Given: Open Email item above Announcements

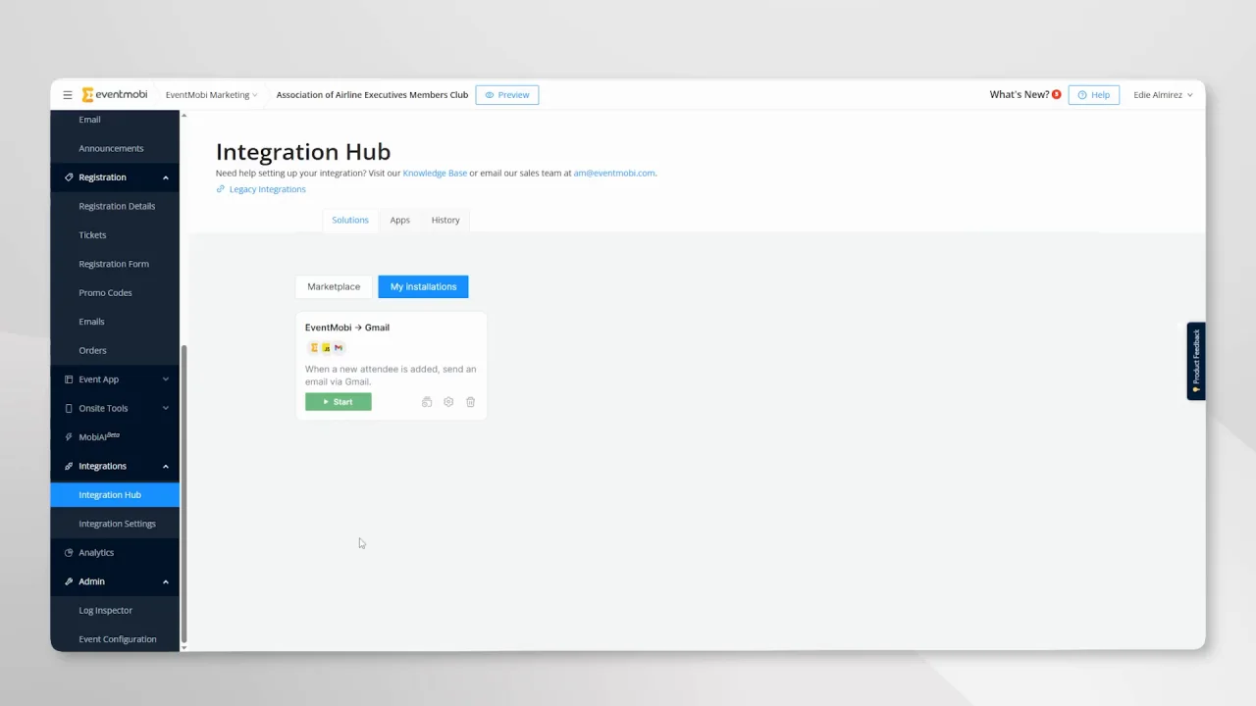Looking at the screenshot, I should click(x=115, y=120).
